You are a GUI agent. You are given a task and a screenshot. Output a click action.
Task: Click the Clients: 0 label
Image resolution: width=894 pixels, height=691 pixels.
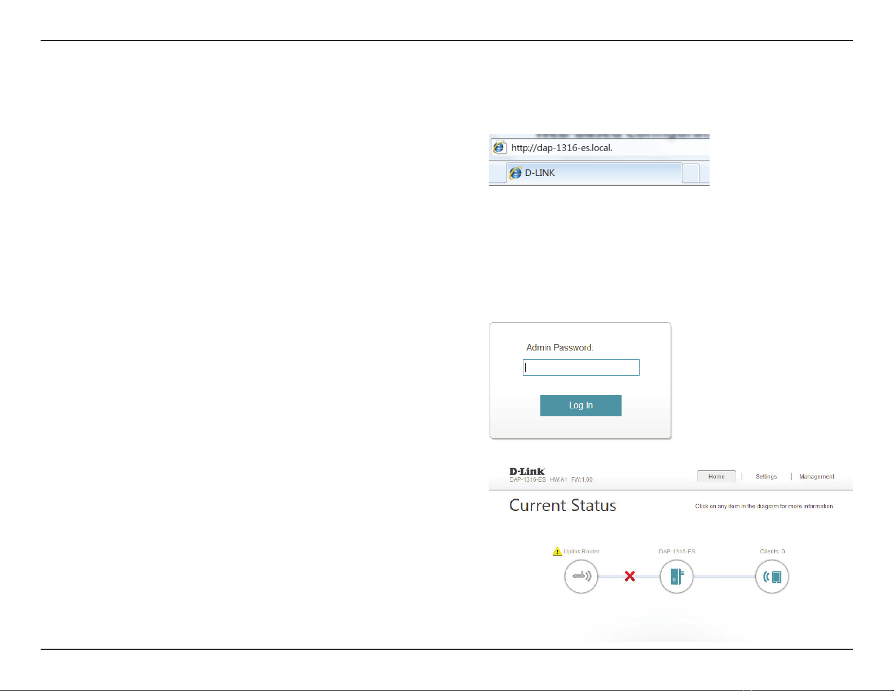click(x=772, y=552)
